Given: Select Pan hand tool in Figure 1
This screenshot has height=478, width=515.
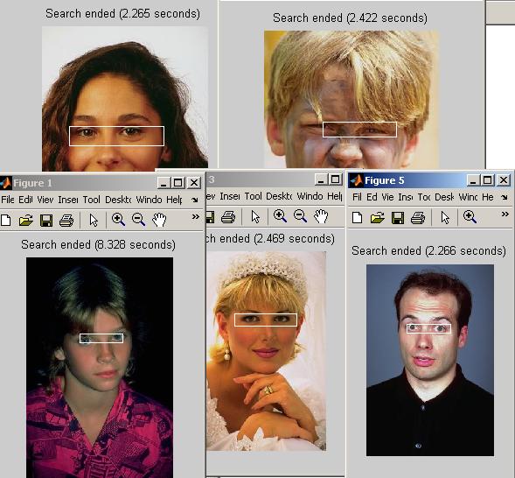Looking at the screenshot, I should (159, 219).
